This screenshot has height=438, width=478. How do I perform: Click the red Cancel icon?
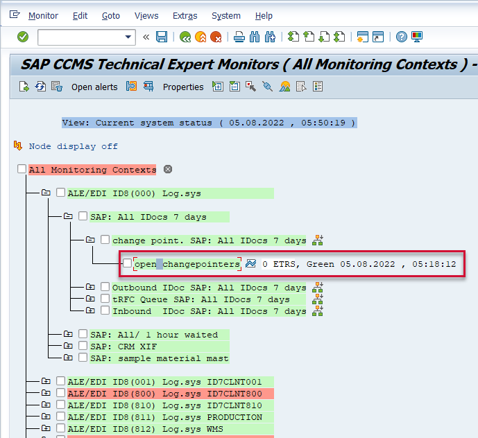[216, 37]
